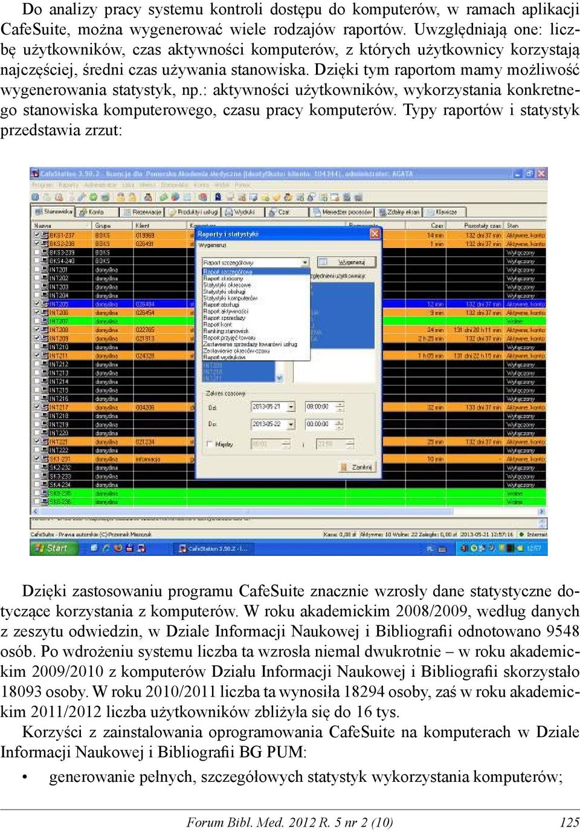Screen dimensions: 580x832
Task: Click the system clock showing 12:57
Action: click(x=533, y=549)
